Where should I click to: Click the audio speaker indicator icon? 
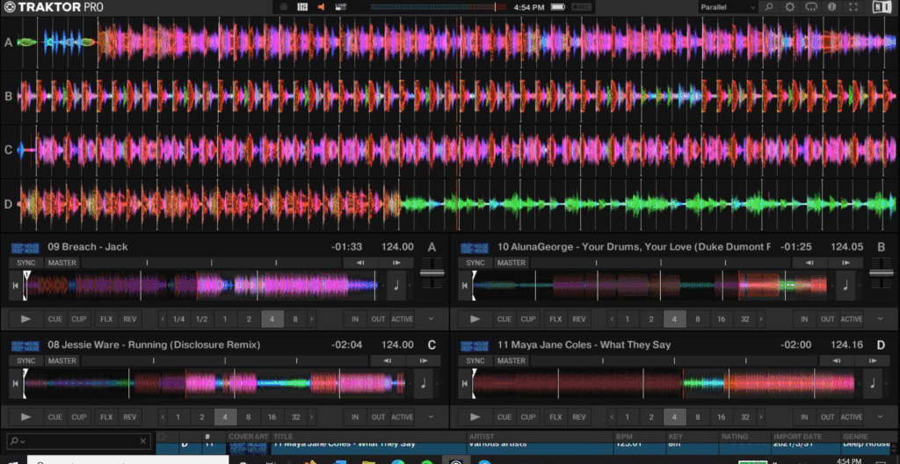tap(322, 7)
